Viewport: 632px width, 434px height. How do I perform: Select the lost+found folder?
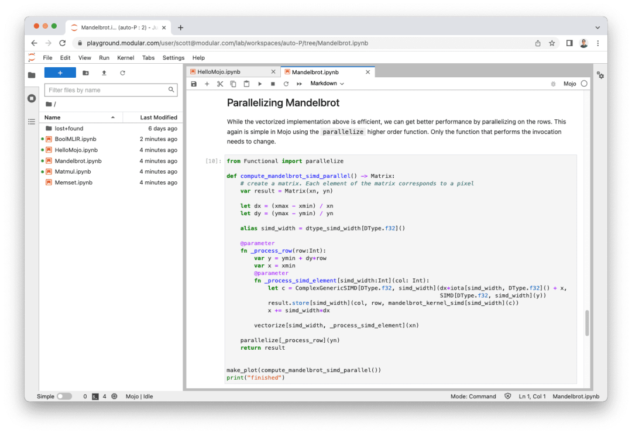[111, 128]
